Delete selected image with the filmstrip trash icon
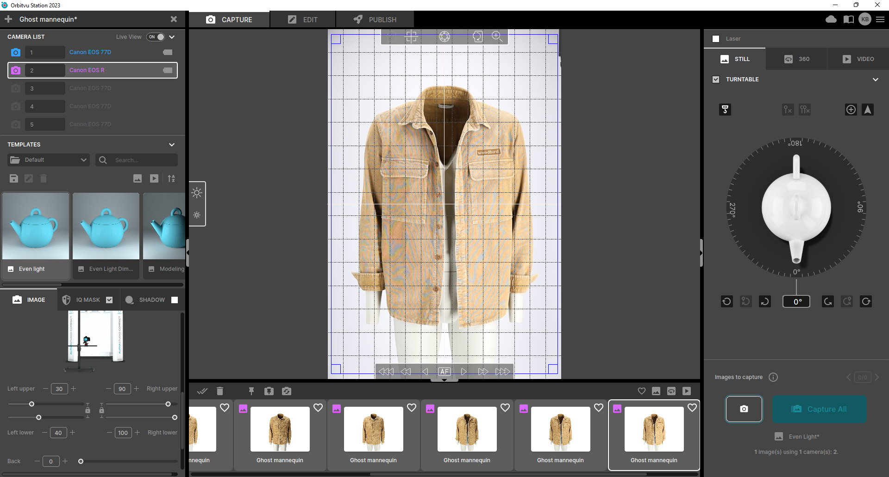889x477 pixels. point(220,391)
